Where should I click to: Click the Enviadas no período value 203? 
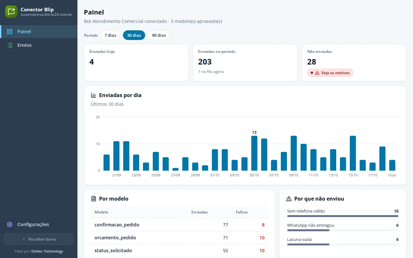tap(205, 62)
